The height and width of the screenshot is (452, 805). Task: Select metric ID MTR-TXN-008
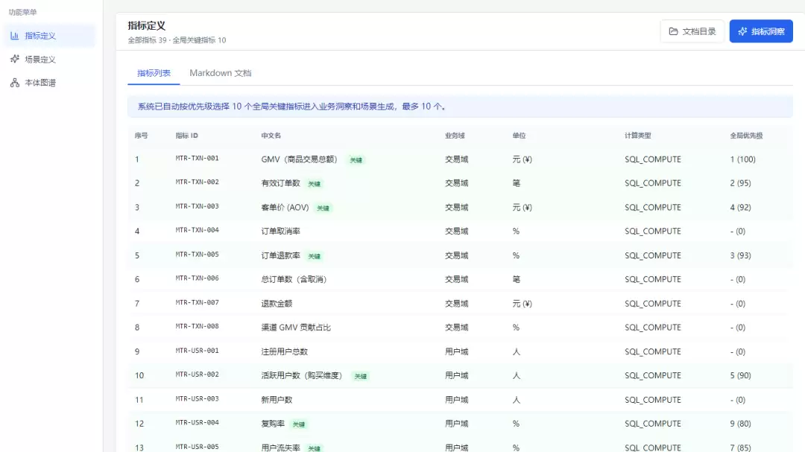tap(197, 326)
